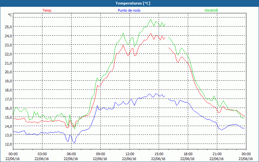Click the 20,0 y-axis value

point(8,72)
